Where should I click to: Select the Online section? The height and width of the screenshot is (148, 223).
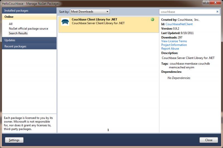29,17
